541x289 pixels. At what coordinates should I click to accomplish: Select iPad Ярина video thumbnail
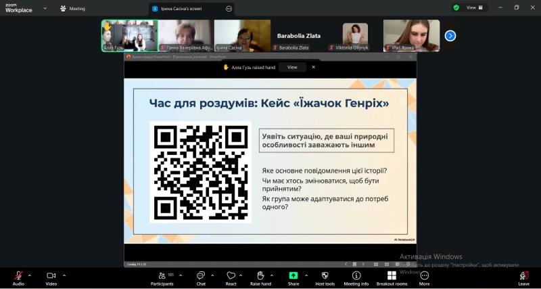412,36
